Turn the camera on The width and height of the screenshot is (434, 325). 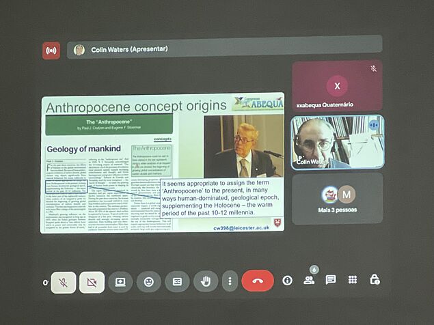pyautogui.click(x=92, y=281)
